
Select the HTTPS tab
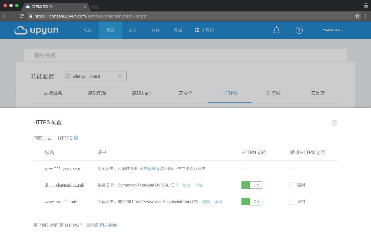[230, 93]
